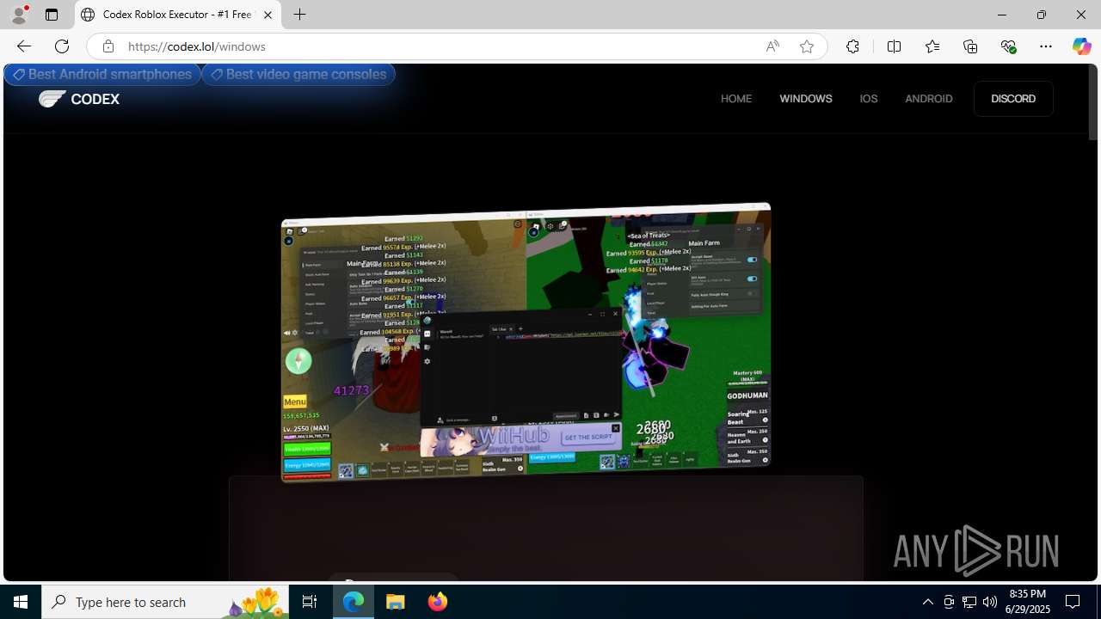Toggle Split screen view
1101x619 pixels.
tap(894, 46)
